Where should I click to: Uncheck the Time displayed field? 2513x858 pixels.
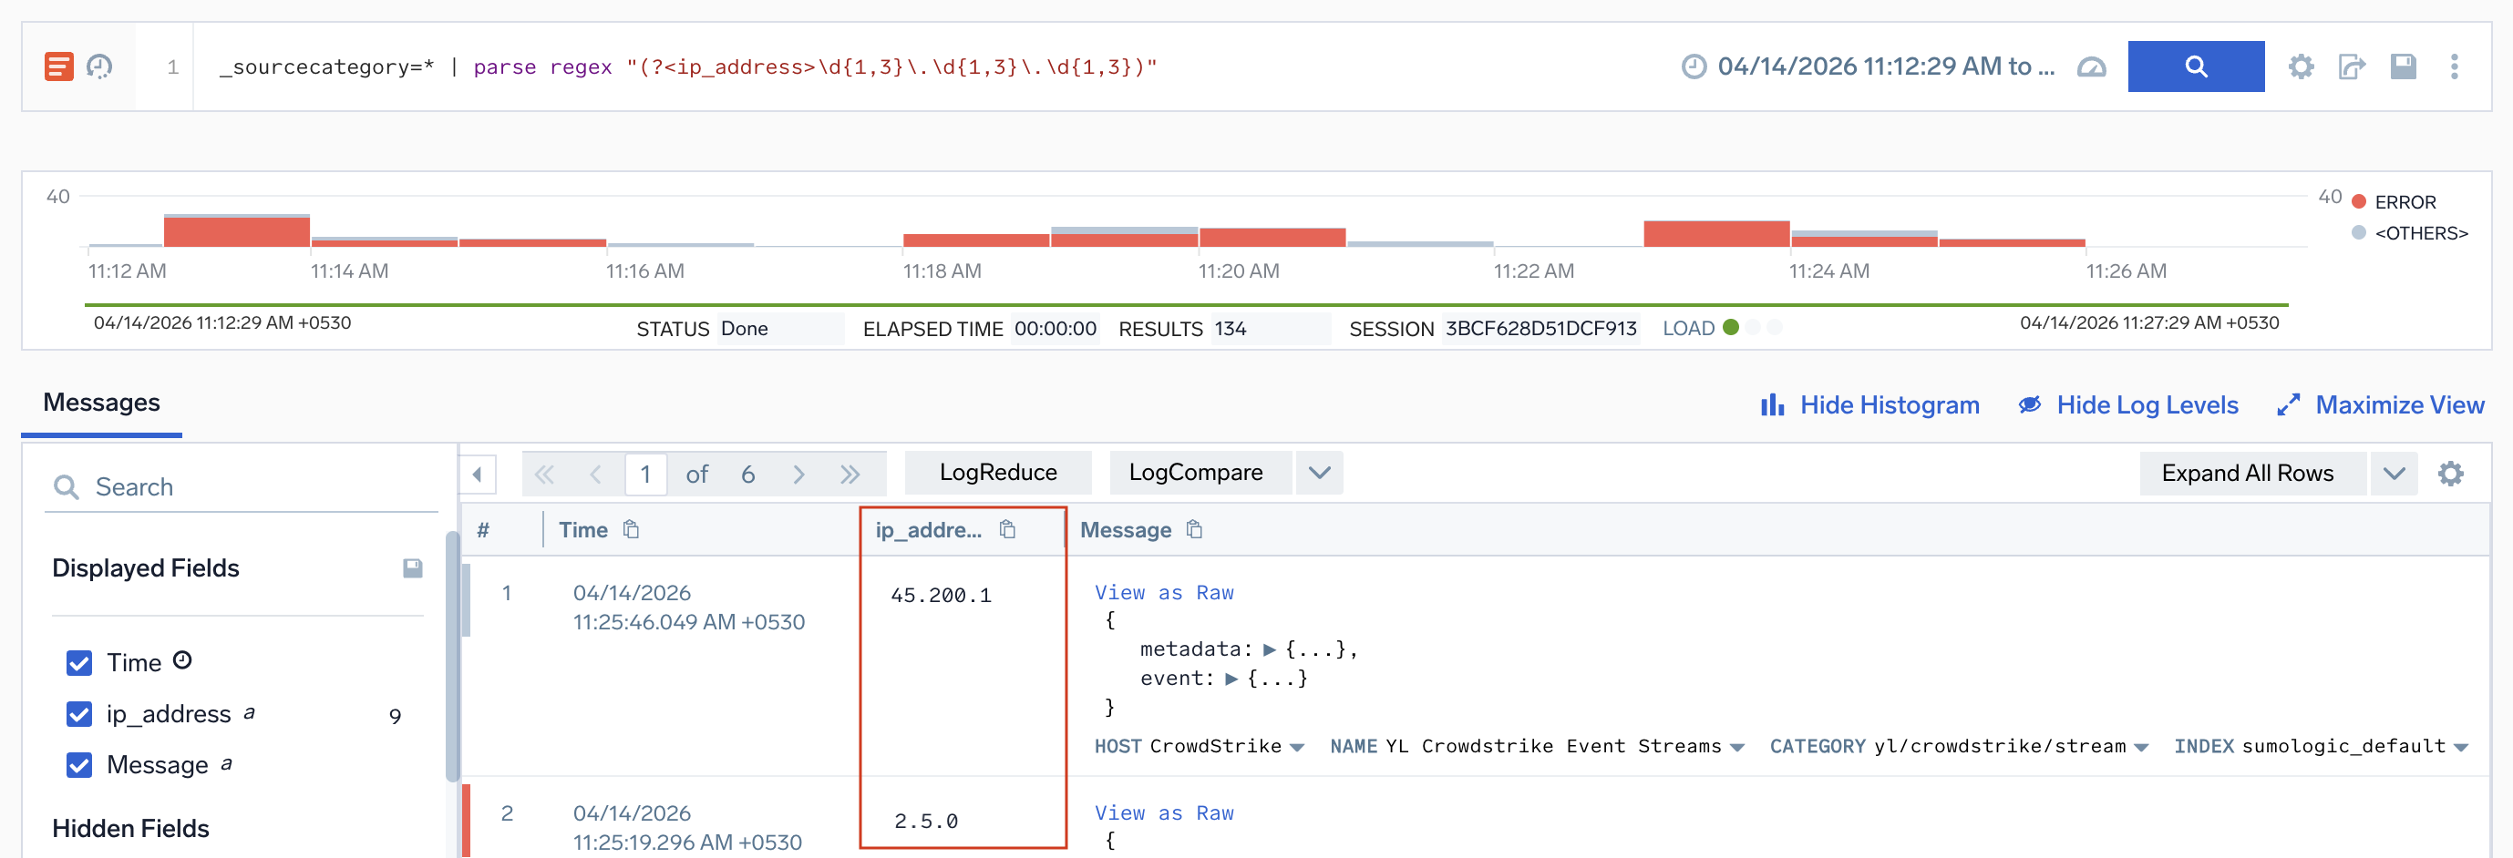pos(79,663)
